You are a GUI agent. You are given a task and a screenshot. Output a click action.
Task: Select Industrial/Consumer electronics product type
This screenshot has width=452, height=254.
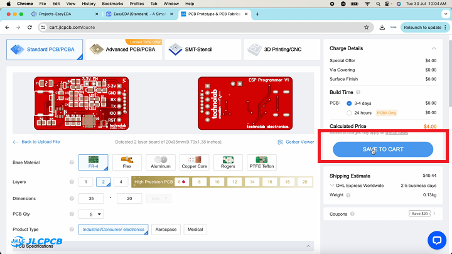(113, 230)
